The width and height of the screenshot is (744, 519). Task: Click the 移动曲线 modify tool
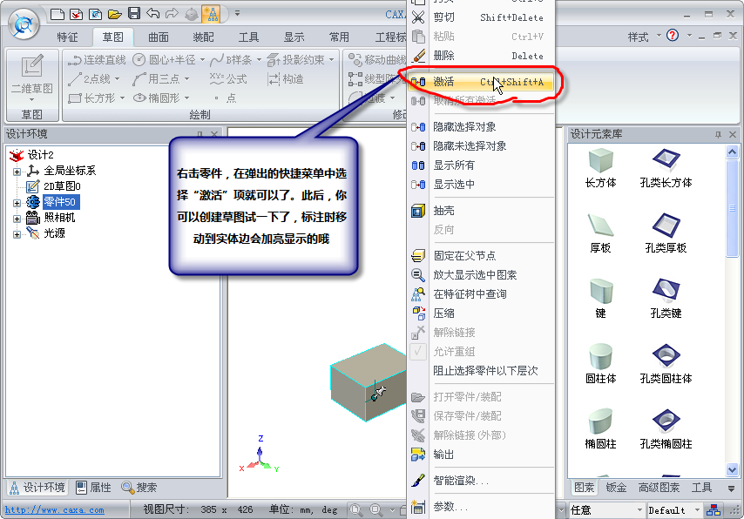pos(377,60)
